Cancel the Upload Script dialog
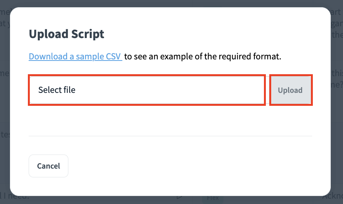Viewport: 343px width, 204px height. click(x=49, y=166)
